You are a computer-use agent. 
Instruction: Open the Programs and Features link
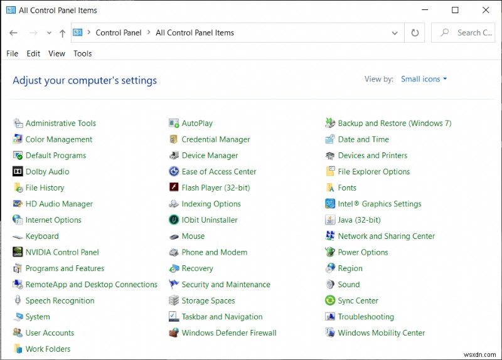point(65,268)
